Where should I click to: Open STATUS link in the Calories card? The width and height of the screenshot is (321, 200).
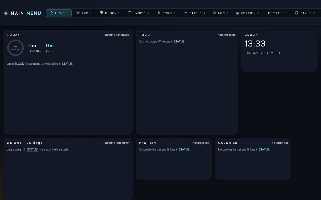(x=264, y=149)
